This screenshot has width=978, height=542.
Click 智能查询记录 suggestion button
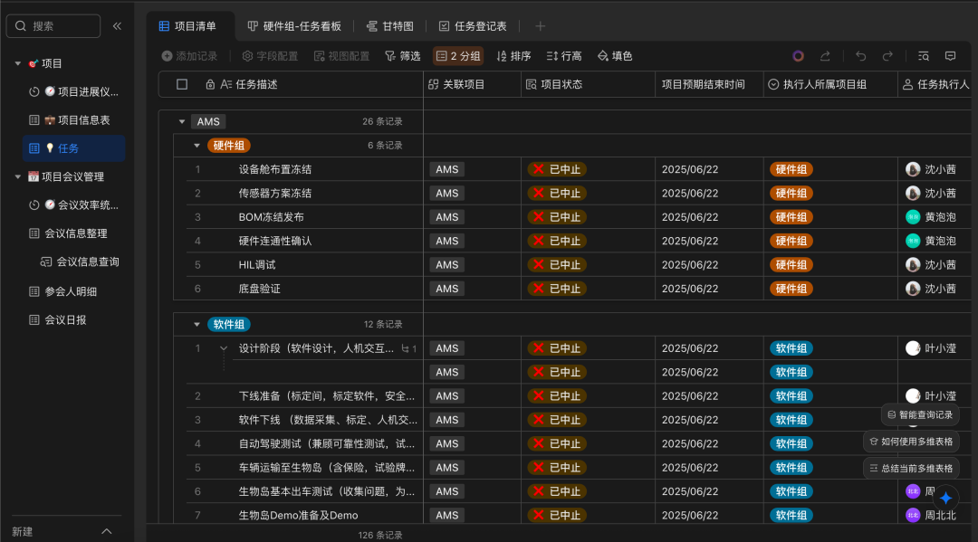pyautogui.click(x=919, y=414)
